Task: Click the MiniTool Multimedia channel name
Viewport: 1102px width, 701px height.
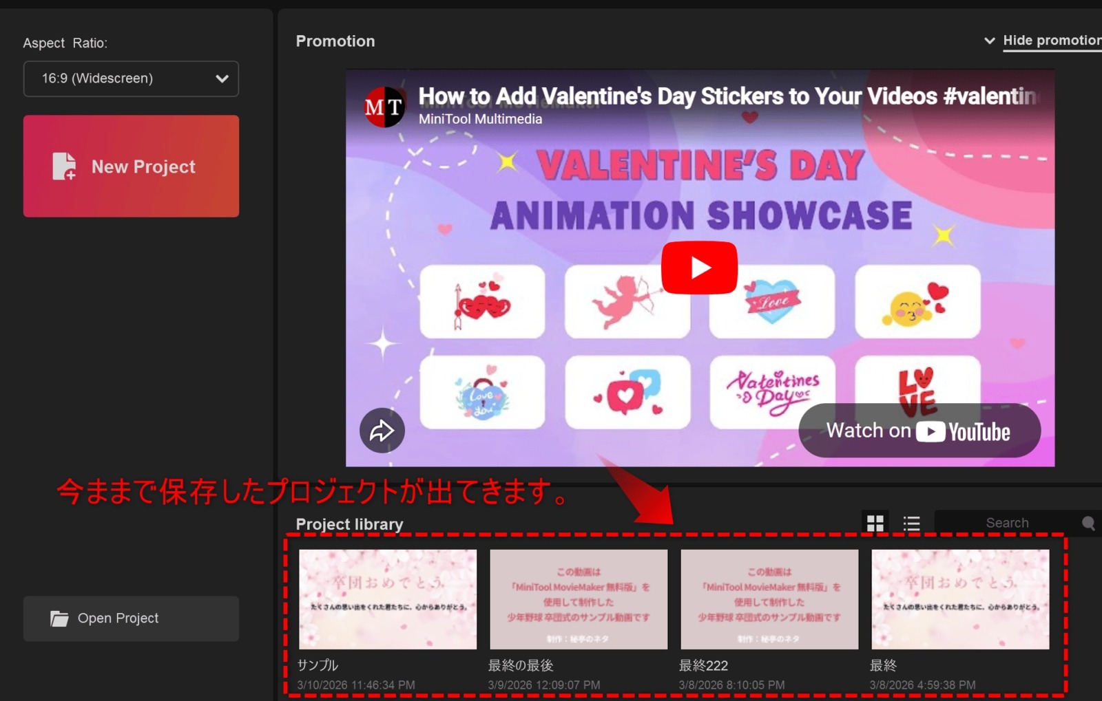Action: tap(480, 119)
